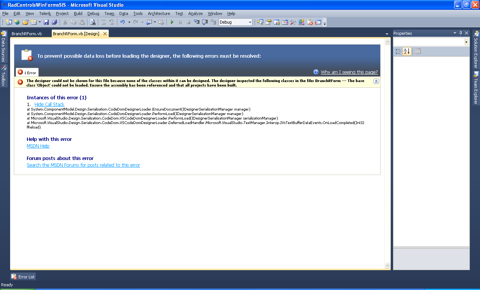
Task: Open the Toolbox hammer and wrench icon
Action: coord(293,22)
